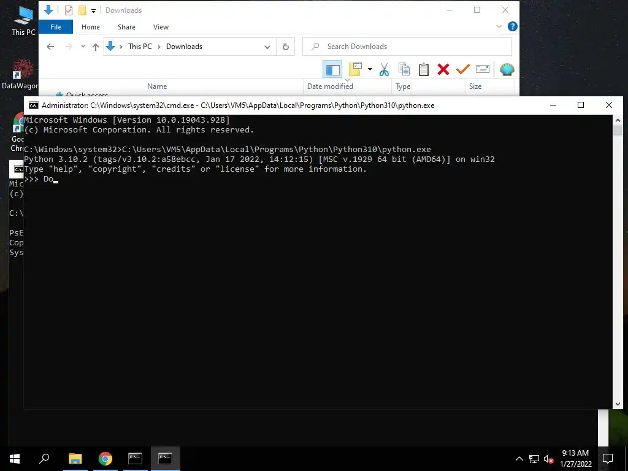Viewport: 628px width, 471px height.
Task: Sort by the Name column header
Action: (x=157, y=86)
